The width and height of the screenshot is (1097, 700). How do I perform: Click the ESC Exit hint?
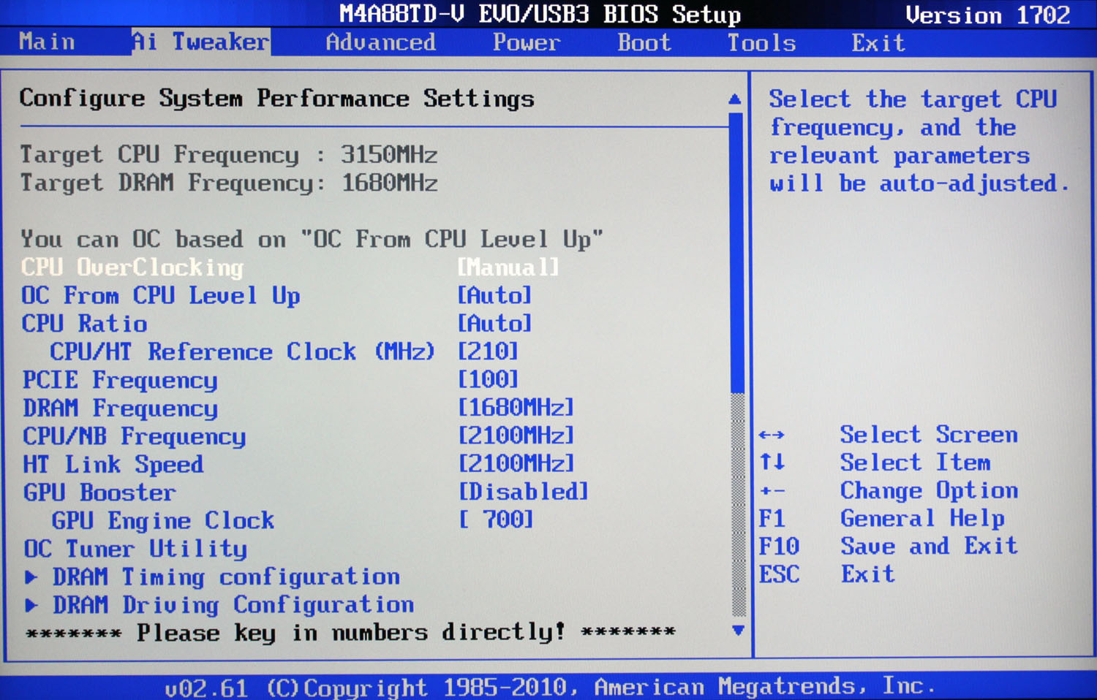pos(826,574)
